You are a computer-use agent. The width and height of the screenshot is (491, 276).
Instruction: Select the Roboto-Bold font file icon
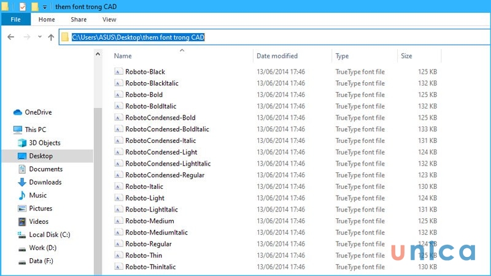pyautogui.click(x=118, y=94)
